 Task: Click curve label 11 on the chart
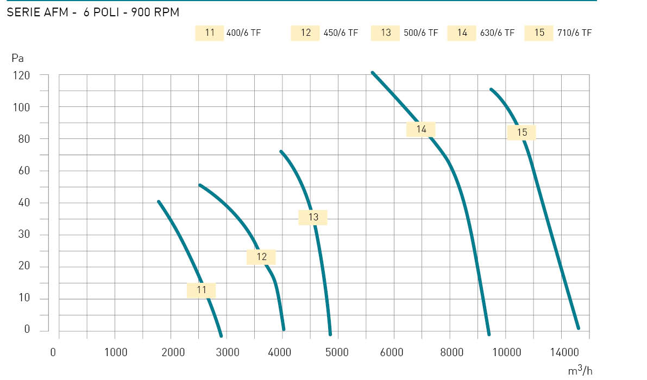(x=202, y=290)
